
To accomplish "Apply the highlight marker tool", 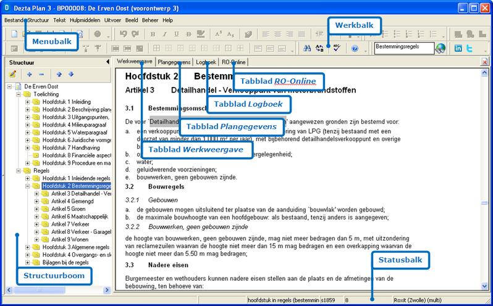I will 201,34.
